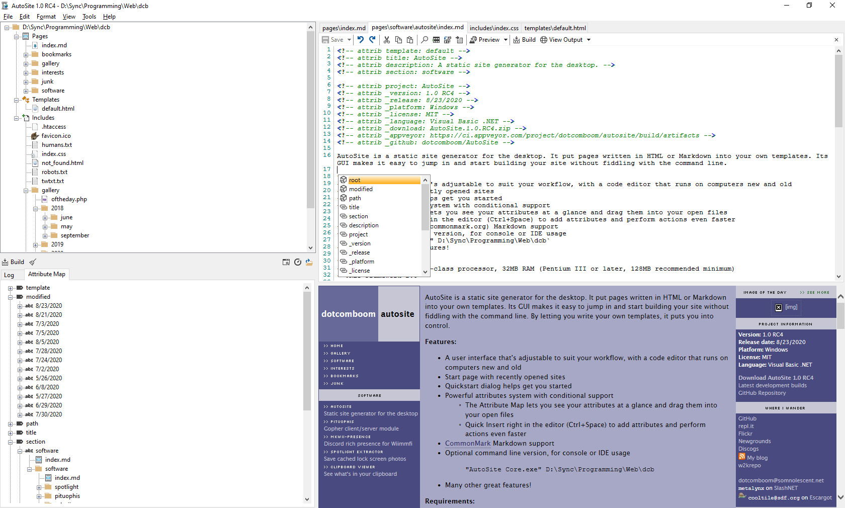Switch to the Log tab
Screen dimensions: 845x508
[9, 275]
